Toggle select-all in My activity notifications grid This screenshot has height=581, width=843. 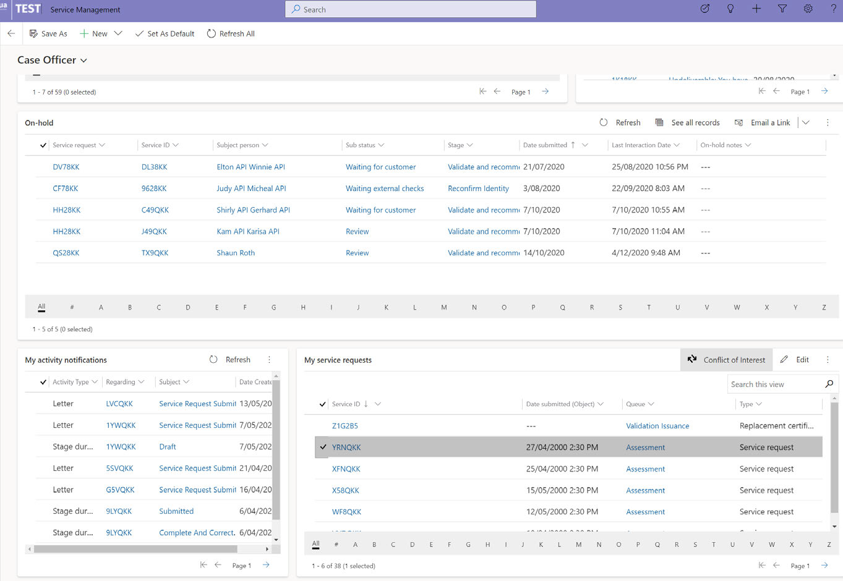43,382
